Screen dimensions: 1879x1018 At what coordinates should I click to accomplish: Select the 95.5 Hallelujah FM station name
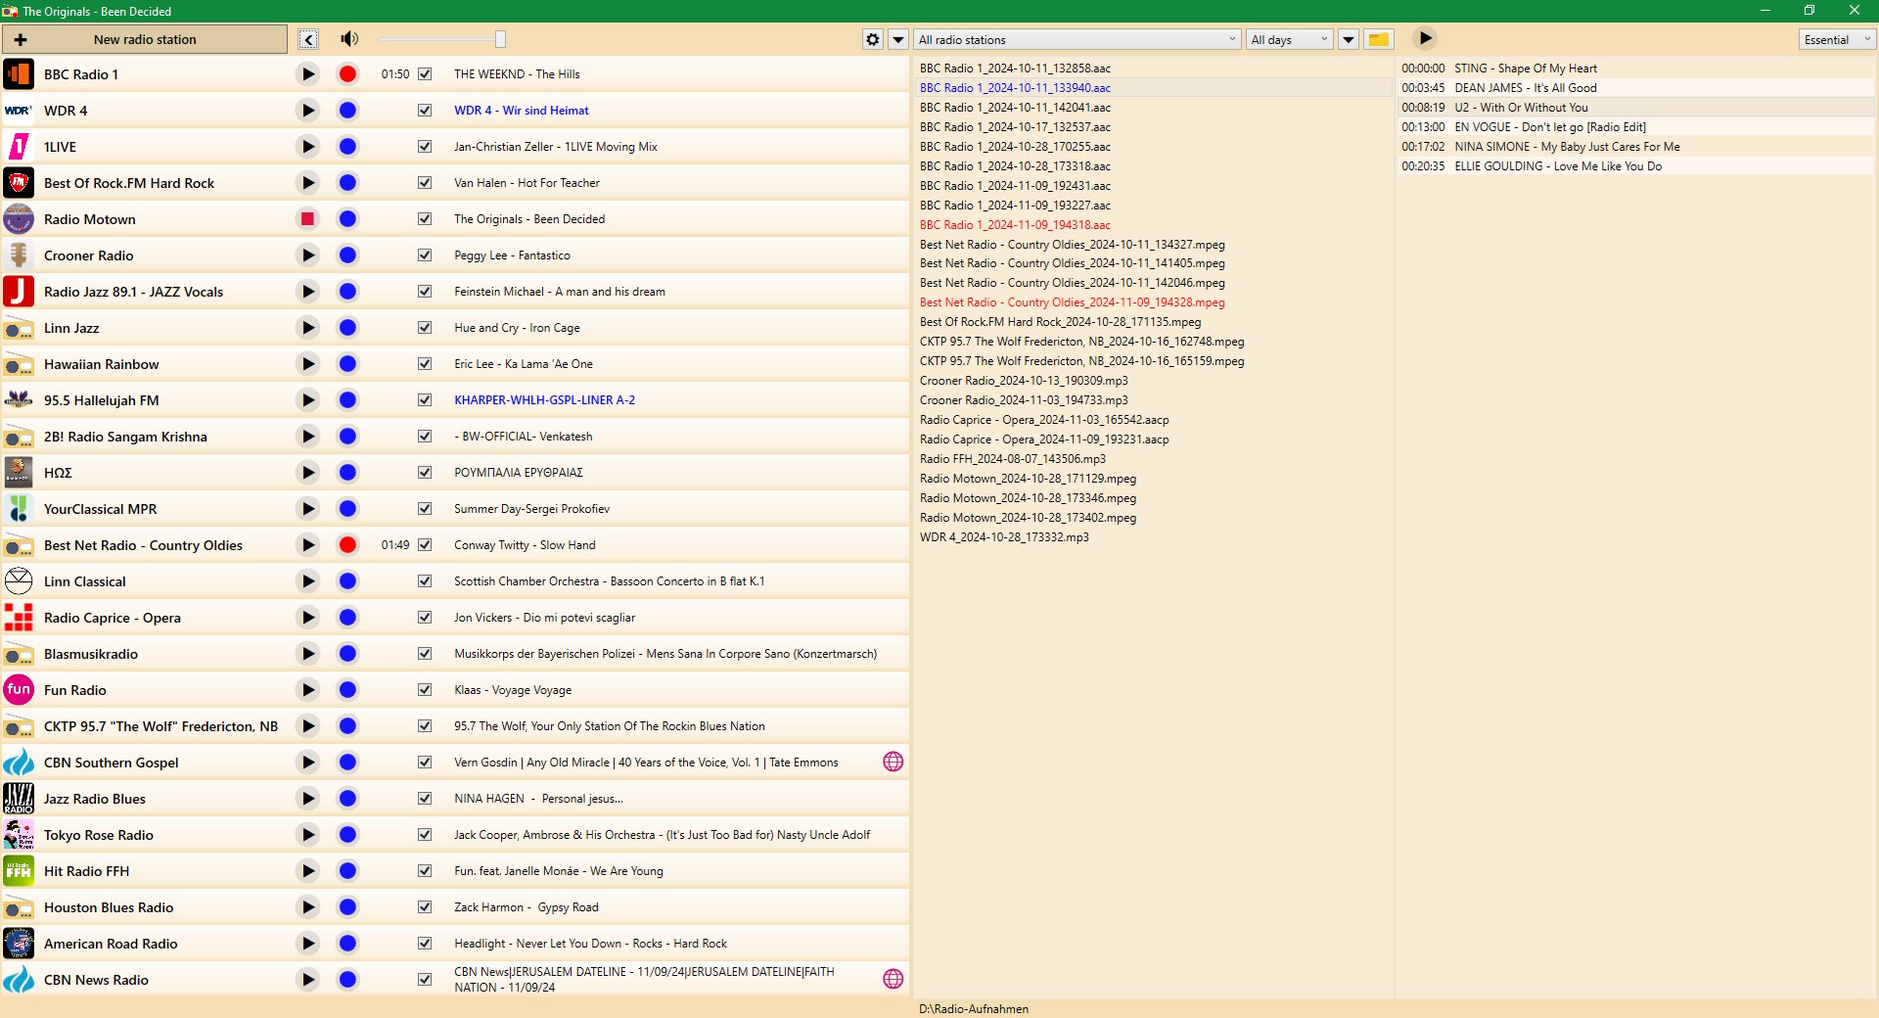coord(101,400)
